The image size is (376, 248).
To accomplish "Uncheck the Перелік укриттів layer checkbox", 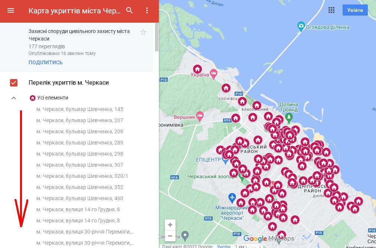I will [14, 83].
